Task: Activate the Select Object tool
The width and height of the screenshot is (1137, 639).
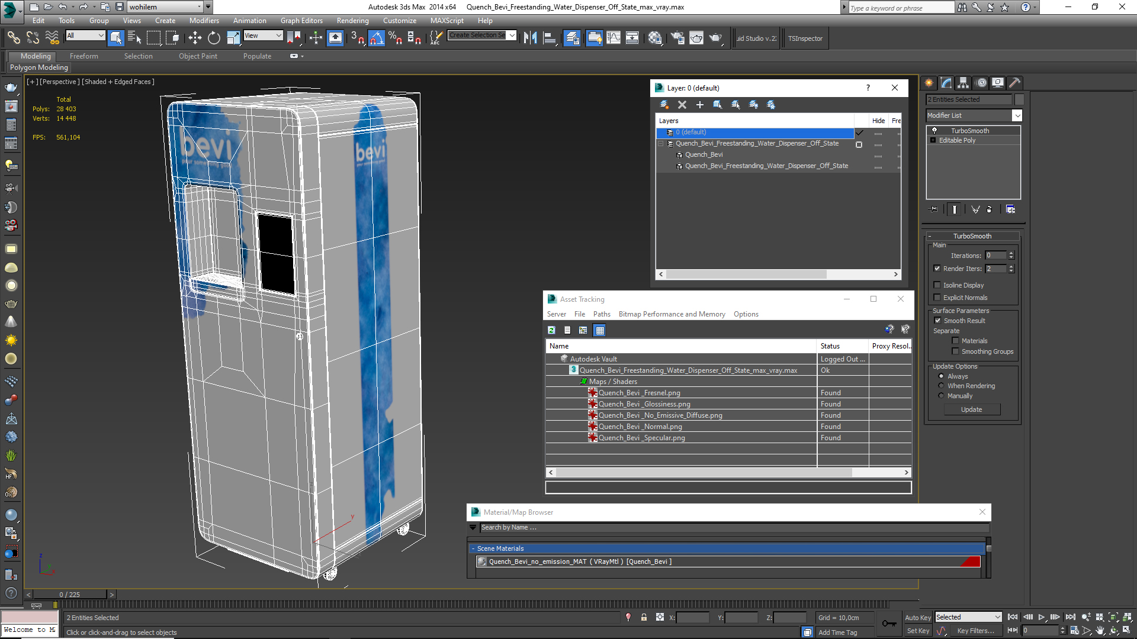Action: tap(116, 38)
